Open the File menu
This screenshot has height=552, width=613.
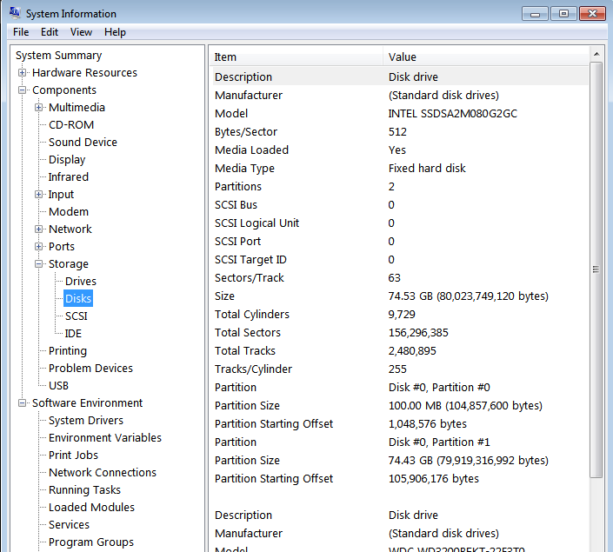coord(21,32)
